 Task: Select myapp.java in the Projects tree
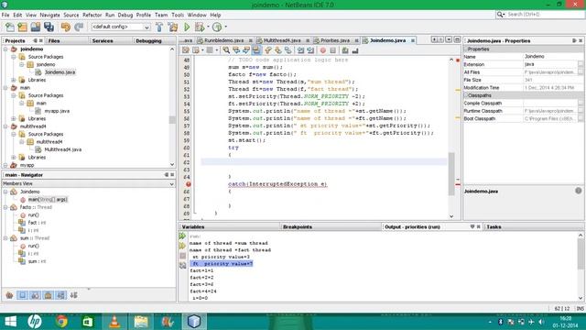click(x=57, y=111)
